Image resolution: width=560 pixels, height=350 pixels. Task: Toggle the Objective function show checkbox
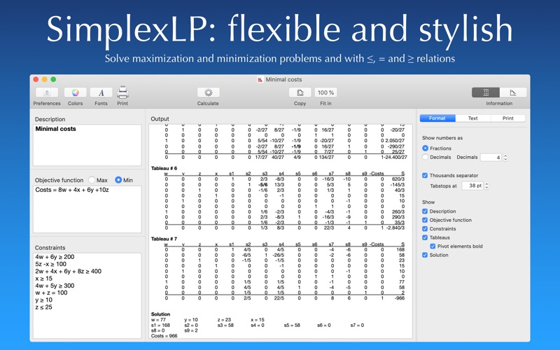[425, 220]
